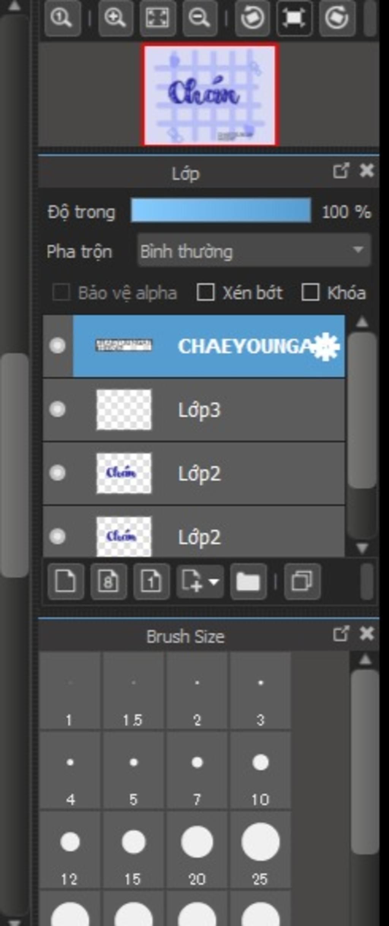Open the Pha trộn blend mode dropdown
This screenshot has height=926, width=389.
pos(254,250)
